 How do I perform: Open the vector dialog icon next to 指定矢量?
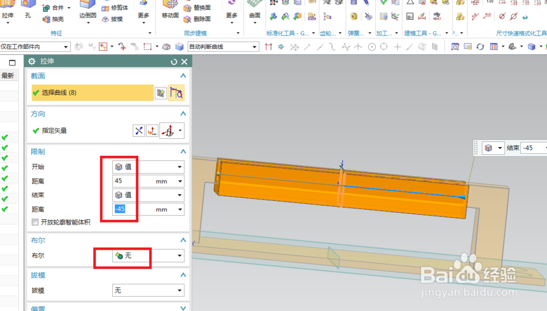152,131
